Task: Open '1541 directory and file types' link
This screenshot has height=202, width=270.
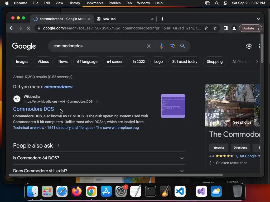Action: tap(70, 128)
